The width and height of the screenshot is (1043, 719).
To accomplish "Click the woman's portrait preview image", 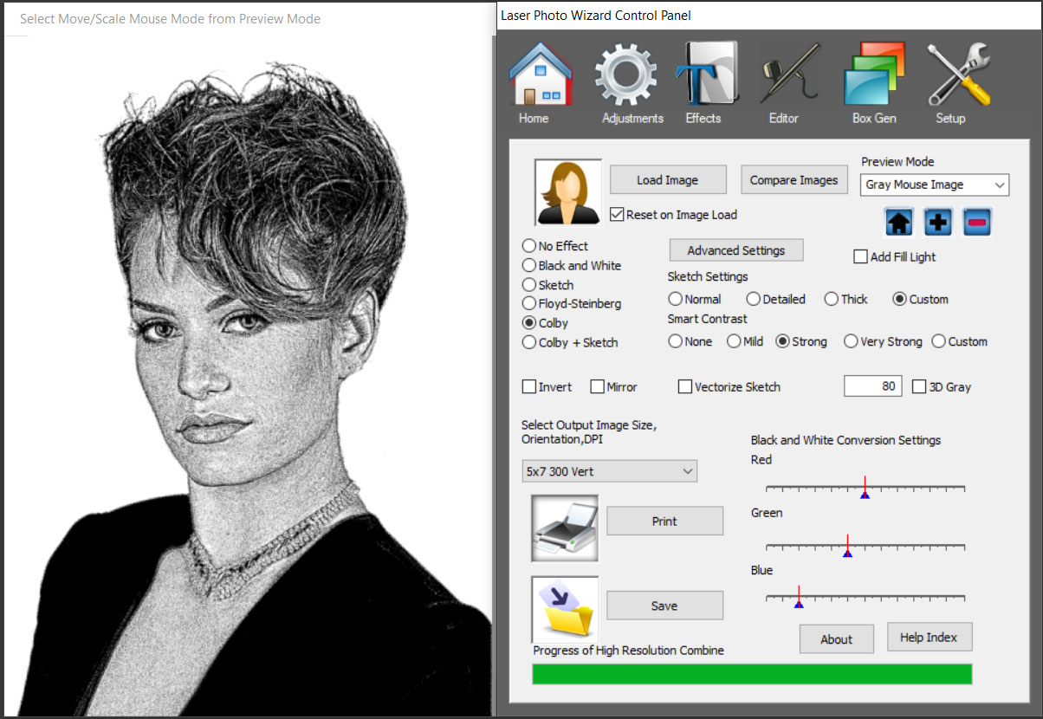I will (248, 377).
